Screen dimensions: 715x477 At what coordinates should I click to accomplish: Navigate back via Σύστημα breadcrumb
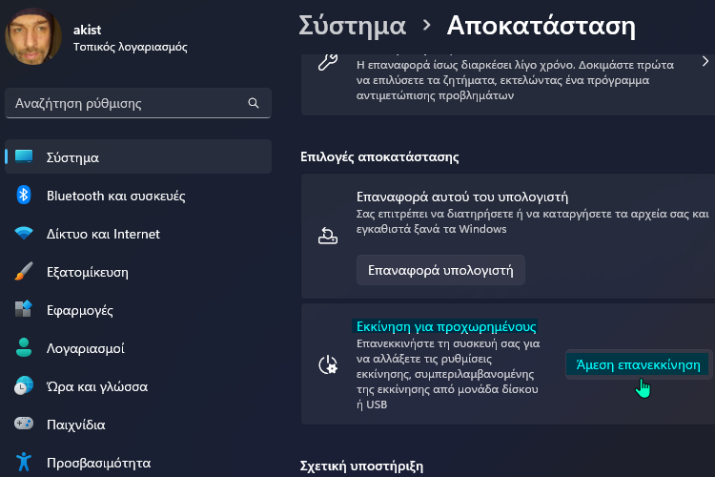coord(352,26)
